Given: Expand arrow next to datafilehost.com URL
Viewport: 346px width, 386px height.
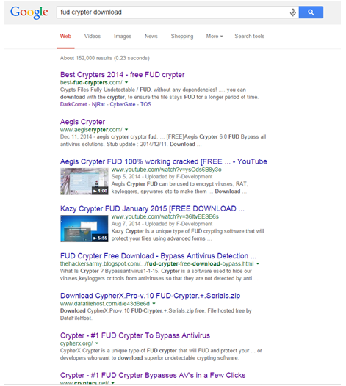Looking at the screenshot, I should pos(154,304).
